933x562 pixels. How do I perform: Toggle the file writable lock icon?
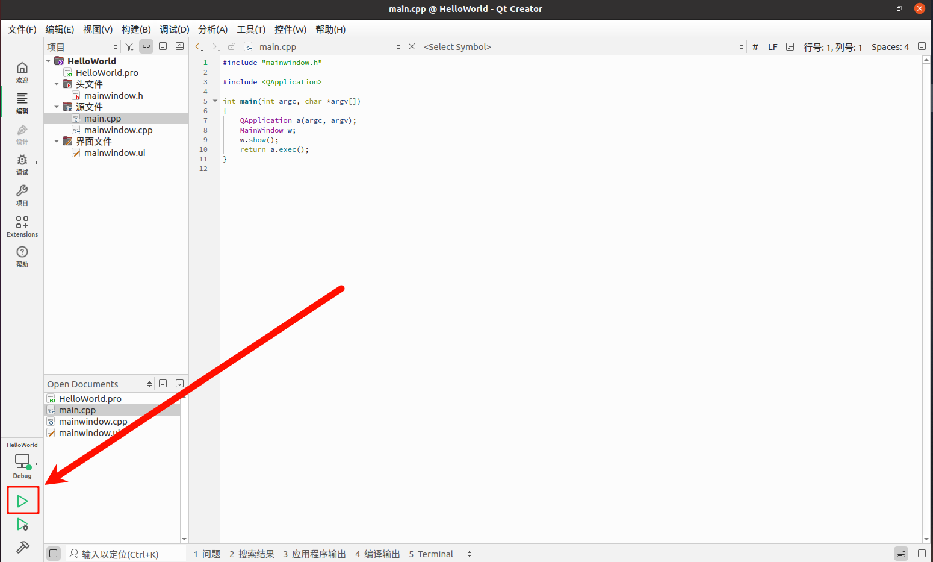[231, 46]
